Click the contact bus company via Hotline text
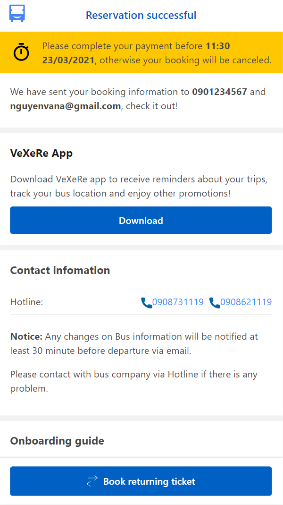The height and width of the screenshot is (505, 283). coord(134,381)
